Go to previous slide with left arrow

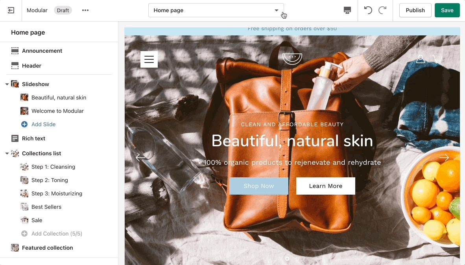pos(140,158)
